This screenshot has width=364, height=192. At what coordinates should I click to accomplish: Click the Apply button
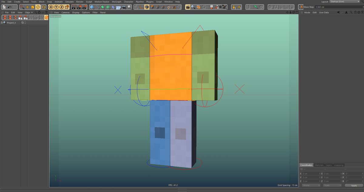tap(354, 185)
